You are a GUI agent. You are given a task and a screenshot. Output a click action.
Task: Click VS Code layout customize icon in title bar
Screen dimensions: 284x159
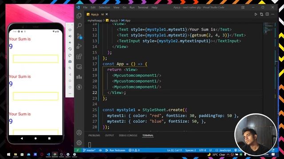click(243, 8)
